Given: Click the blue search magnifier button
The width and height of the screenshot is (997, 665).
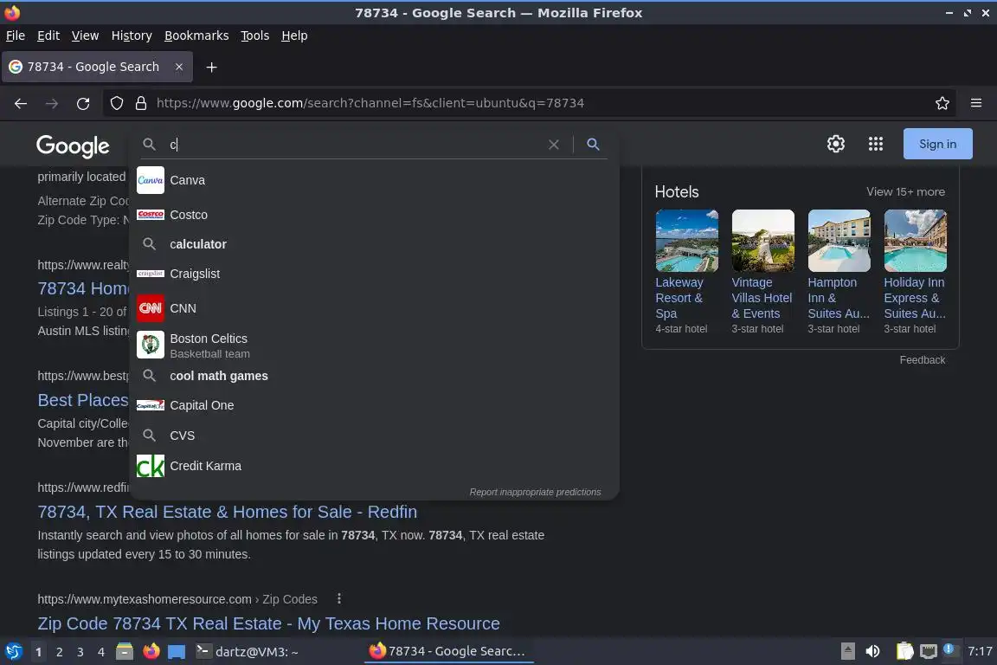Looking at the screenshot, I should [x=593, y=145].
